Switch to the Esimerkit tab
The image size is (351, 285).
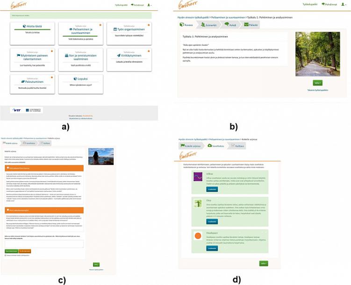210,25
